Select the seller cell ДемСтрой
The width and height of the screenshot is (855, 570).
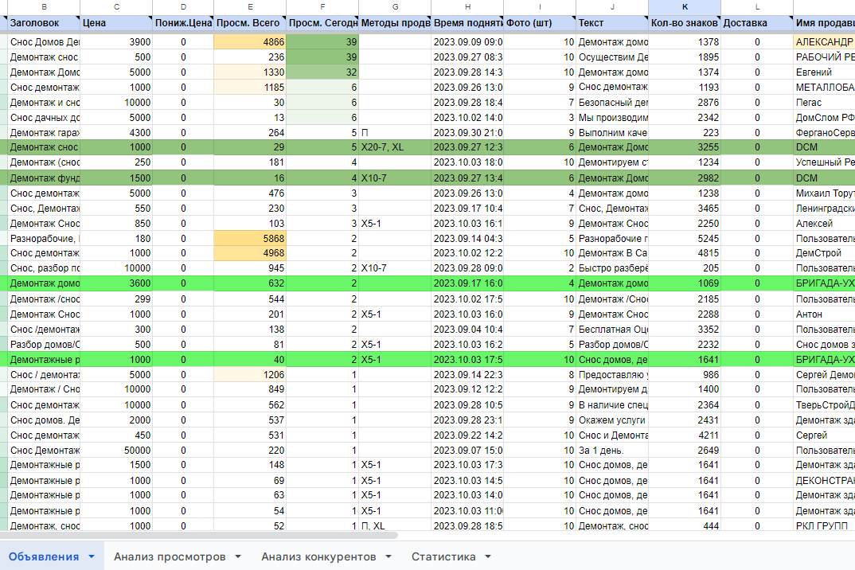824,253
